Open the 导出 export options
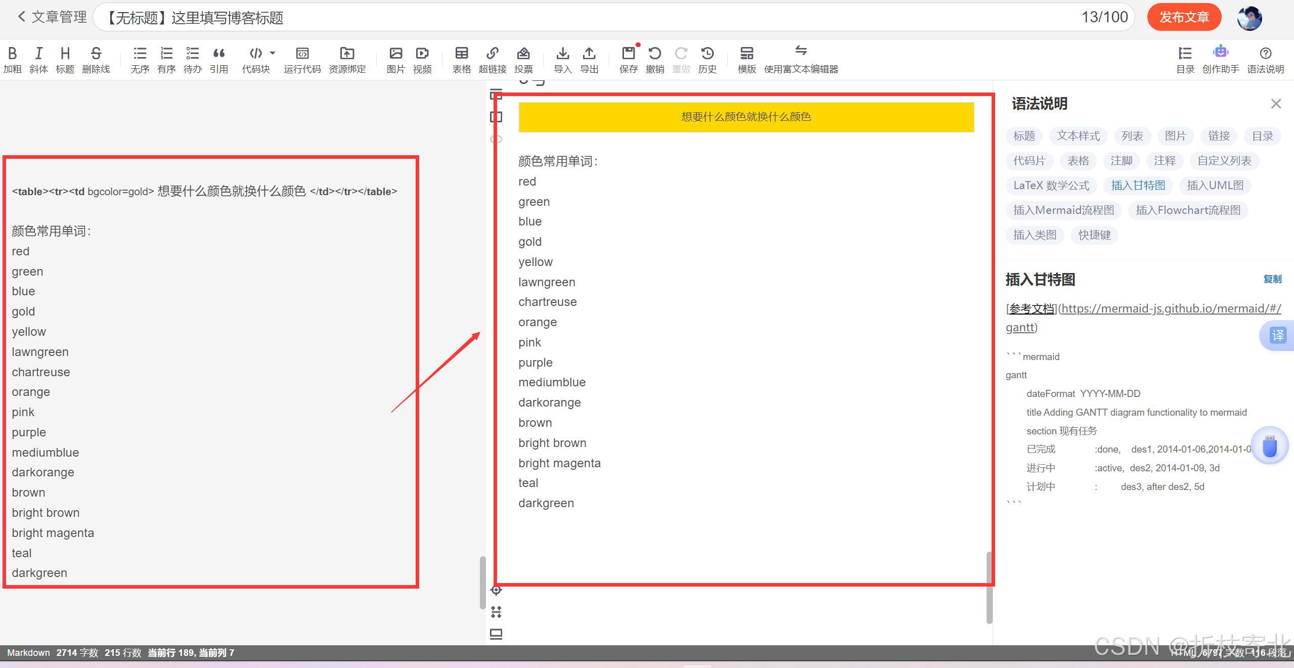 589,54
